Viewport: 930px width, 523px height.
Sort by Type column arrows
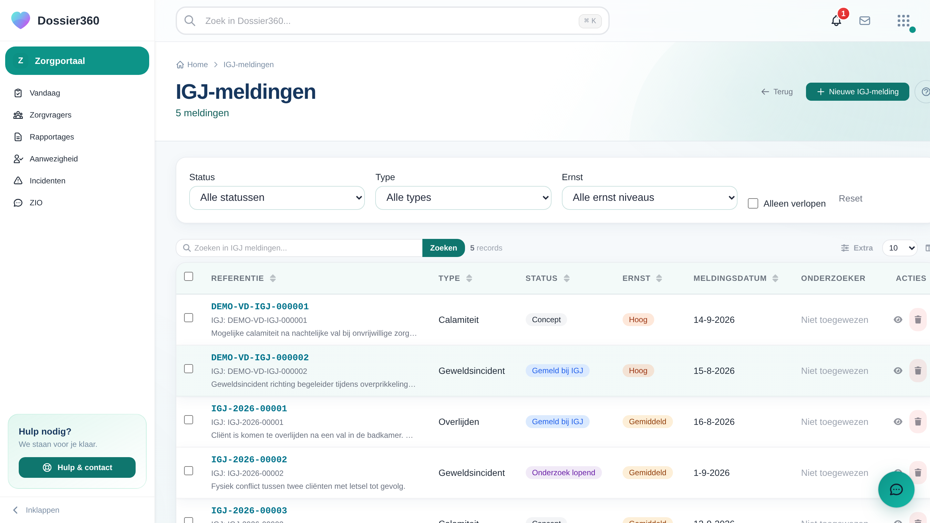click(x=469, y=278)
